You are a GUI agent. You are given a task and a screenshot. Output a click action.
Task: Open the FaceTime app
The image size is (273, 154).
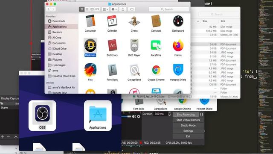point(156,45)
